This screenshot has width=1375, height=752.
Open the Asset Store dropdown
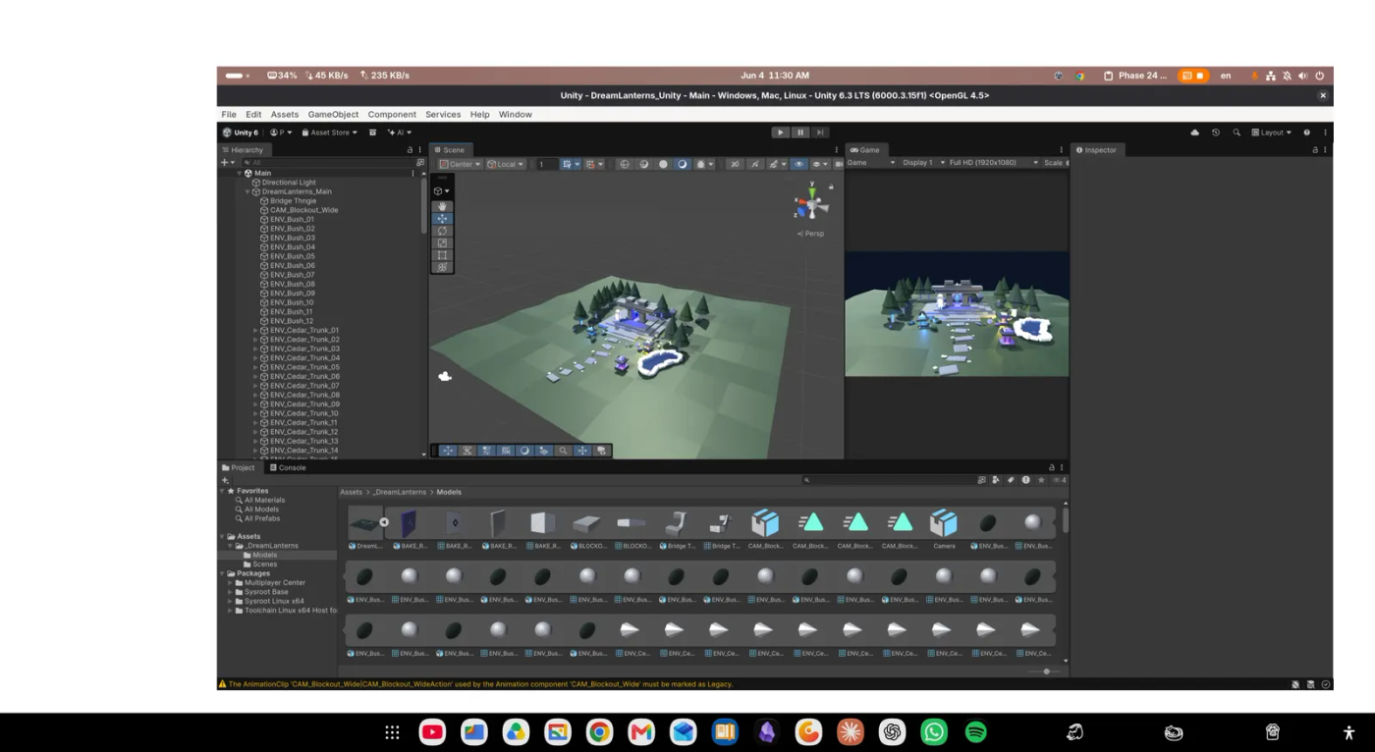[330, 133]
